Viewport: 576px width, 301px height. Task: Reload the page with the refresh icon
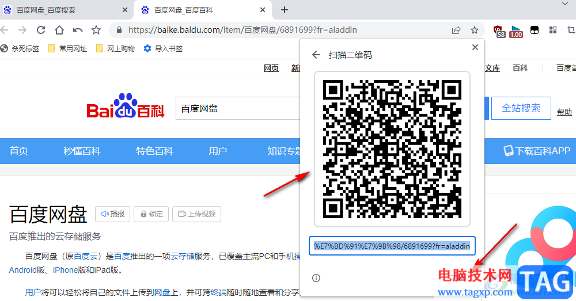point(41,30)
